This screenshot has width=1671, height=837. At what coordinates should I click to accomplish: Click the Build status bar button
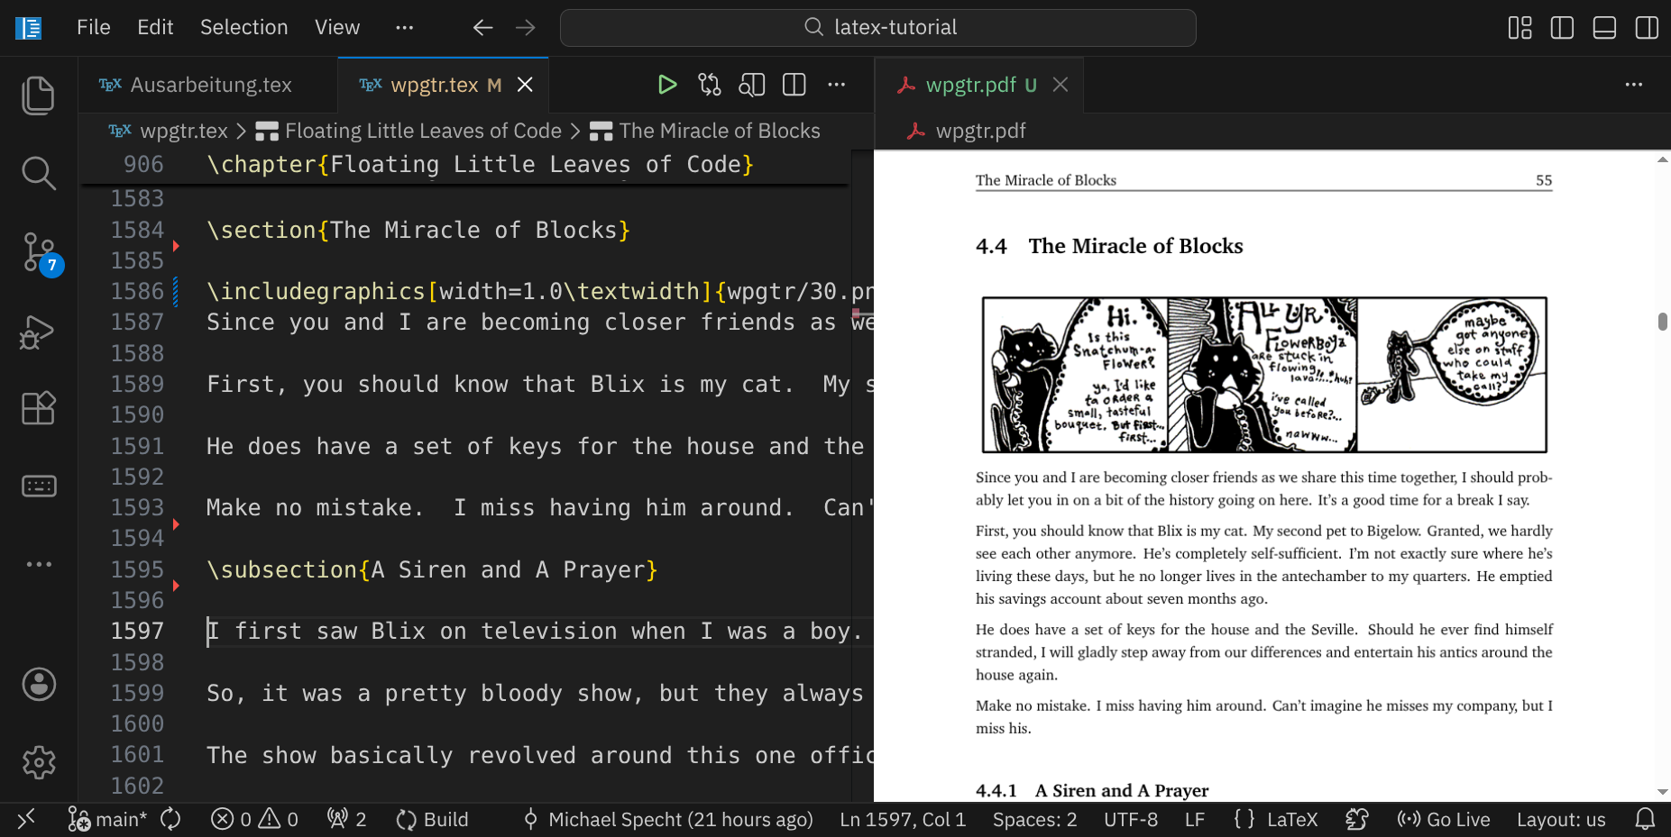(433, 819)
